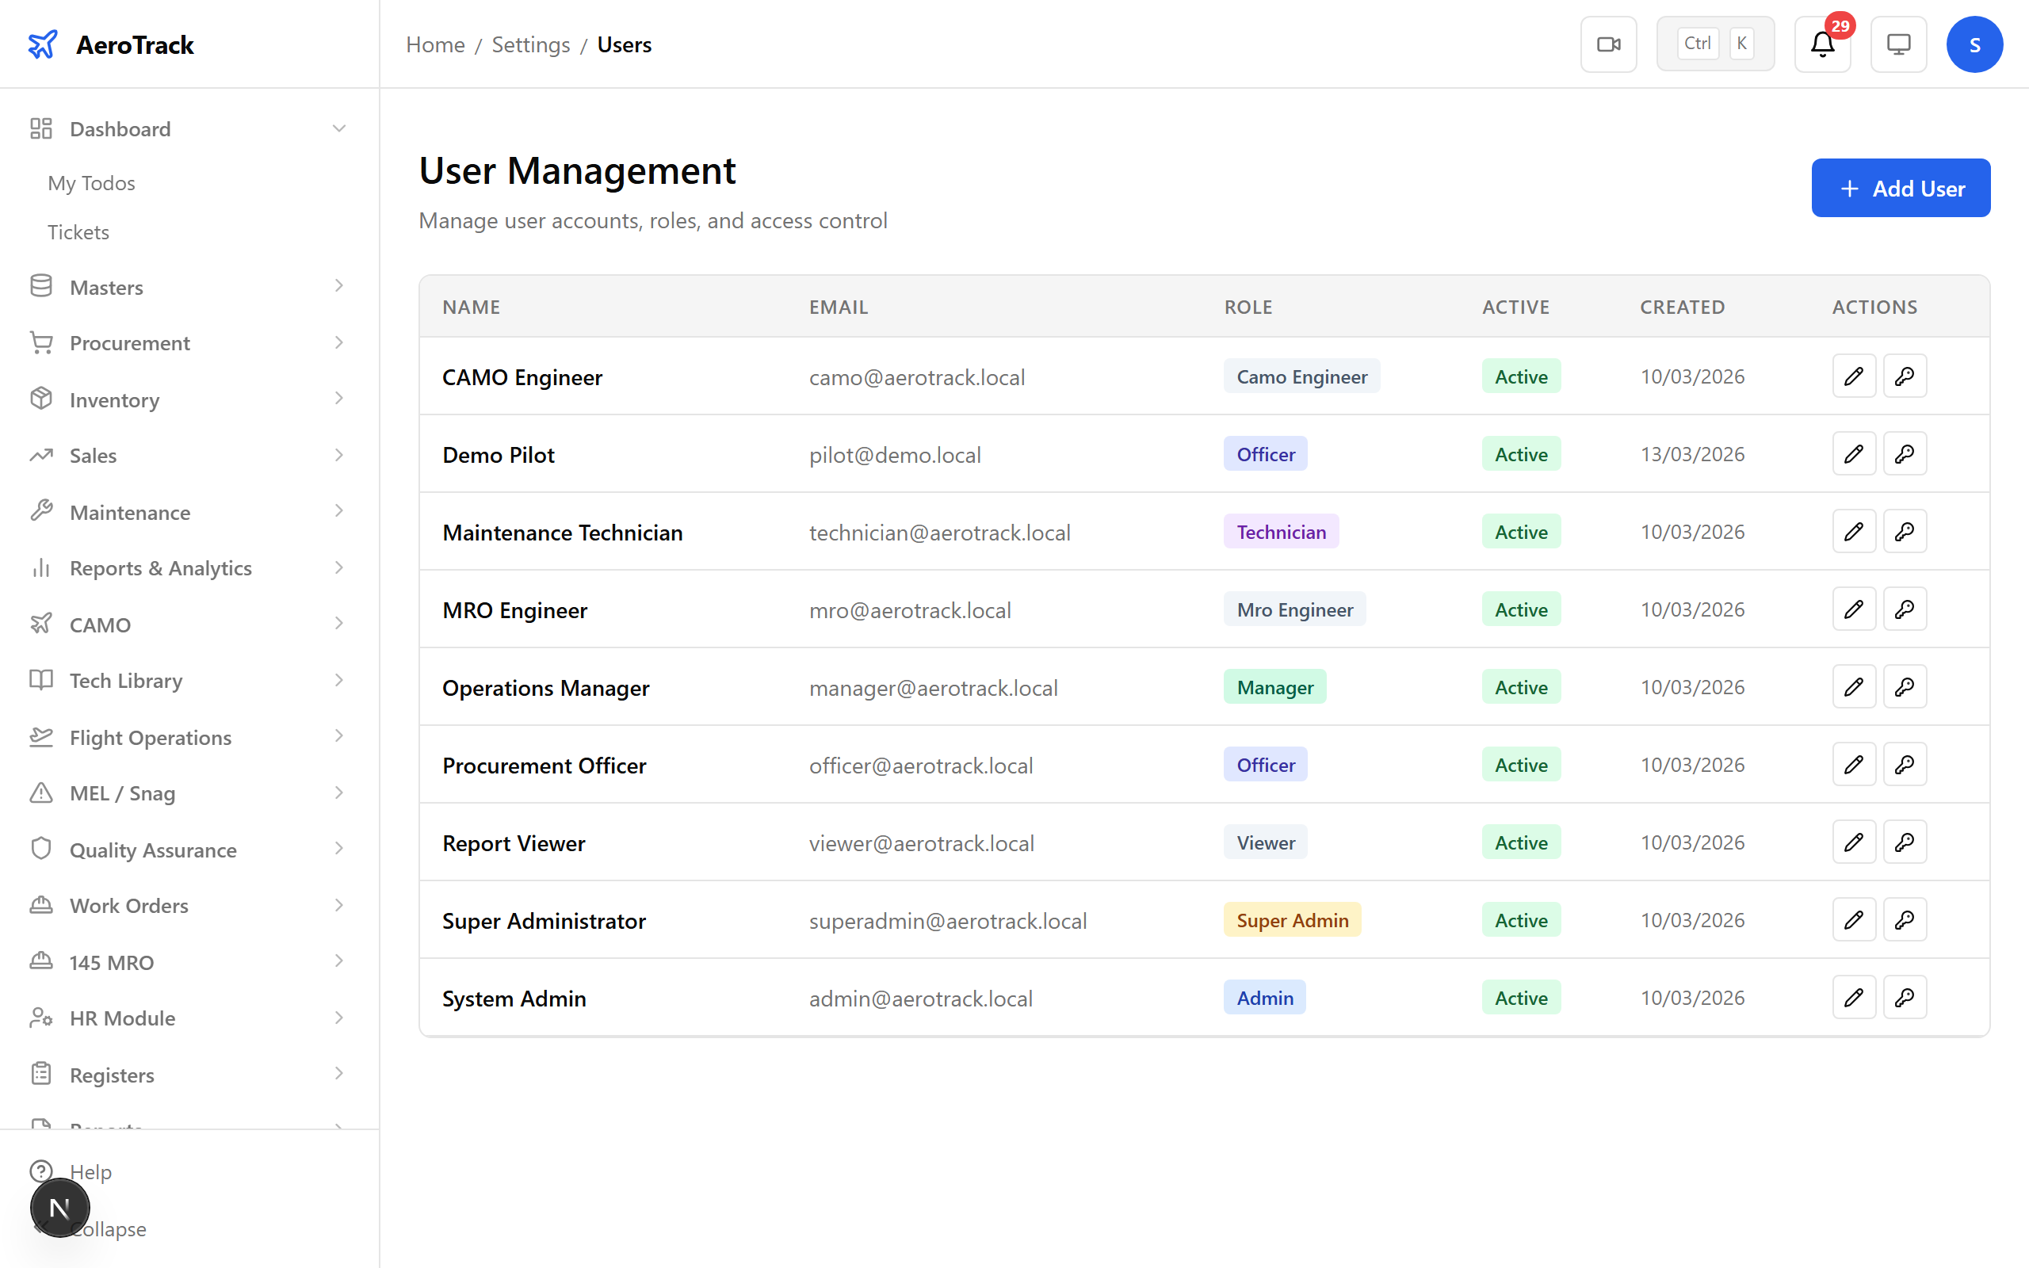Open the CAMO module icon in the sidebar
Viewport: 2029px width, 1268px height.
41,624
